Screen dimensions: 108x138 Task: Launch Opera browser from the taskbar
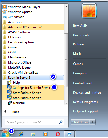pos(58,134)
